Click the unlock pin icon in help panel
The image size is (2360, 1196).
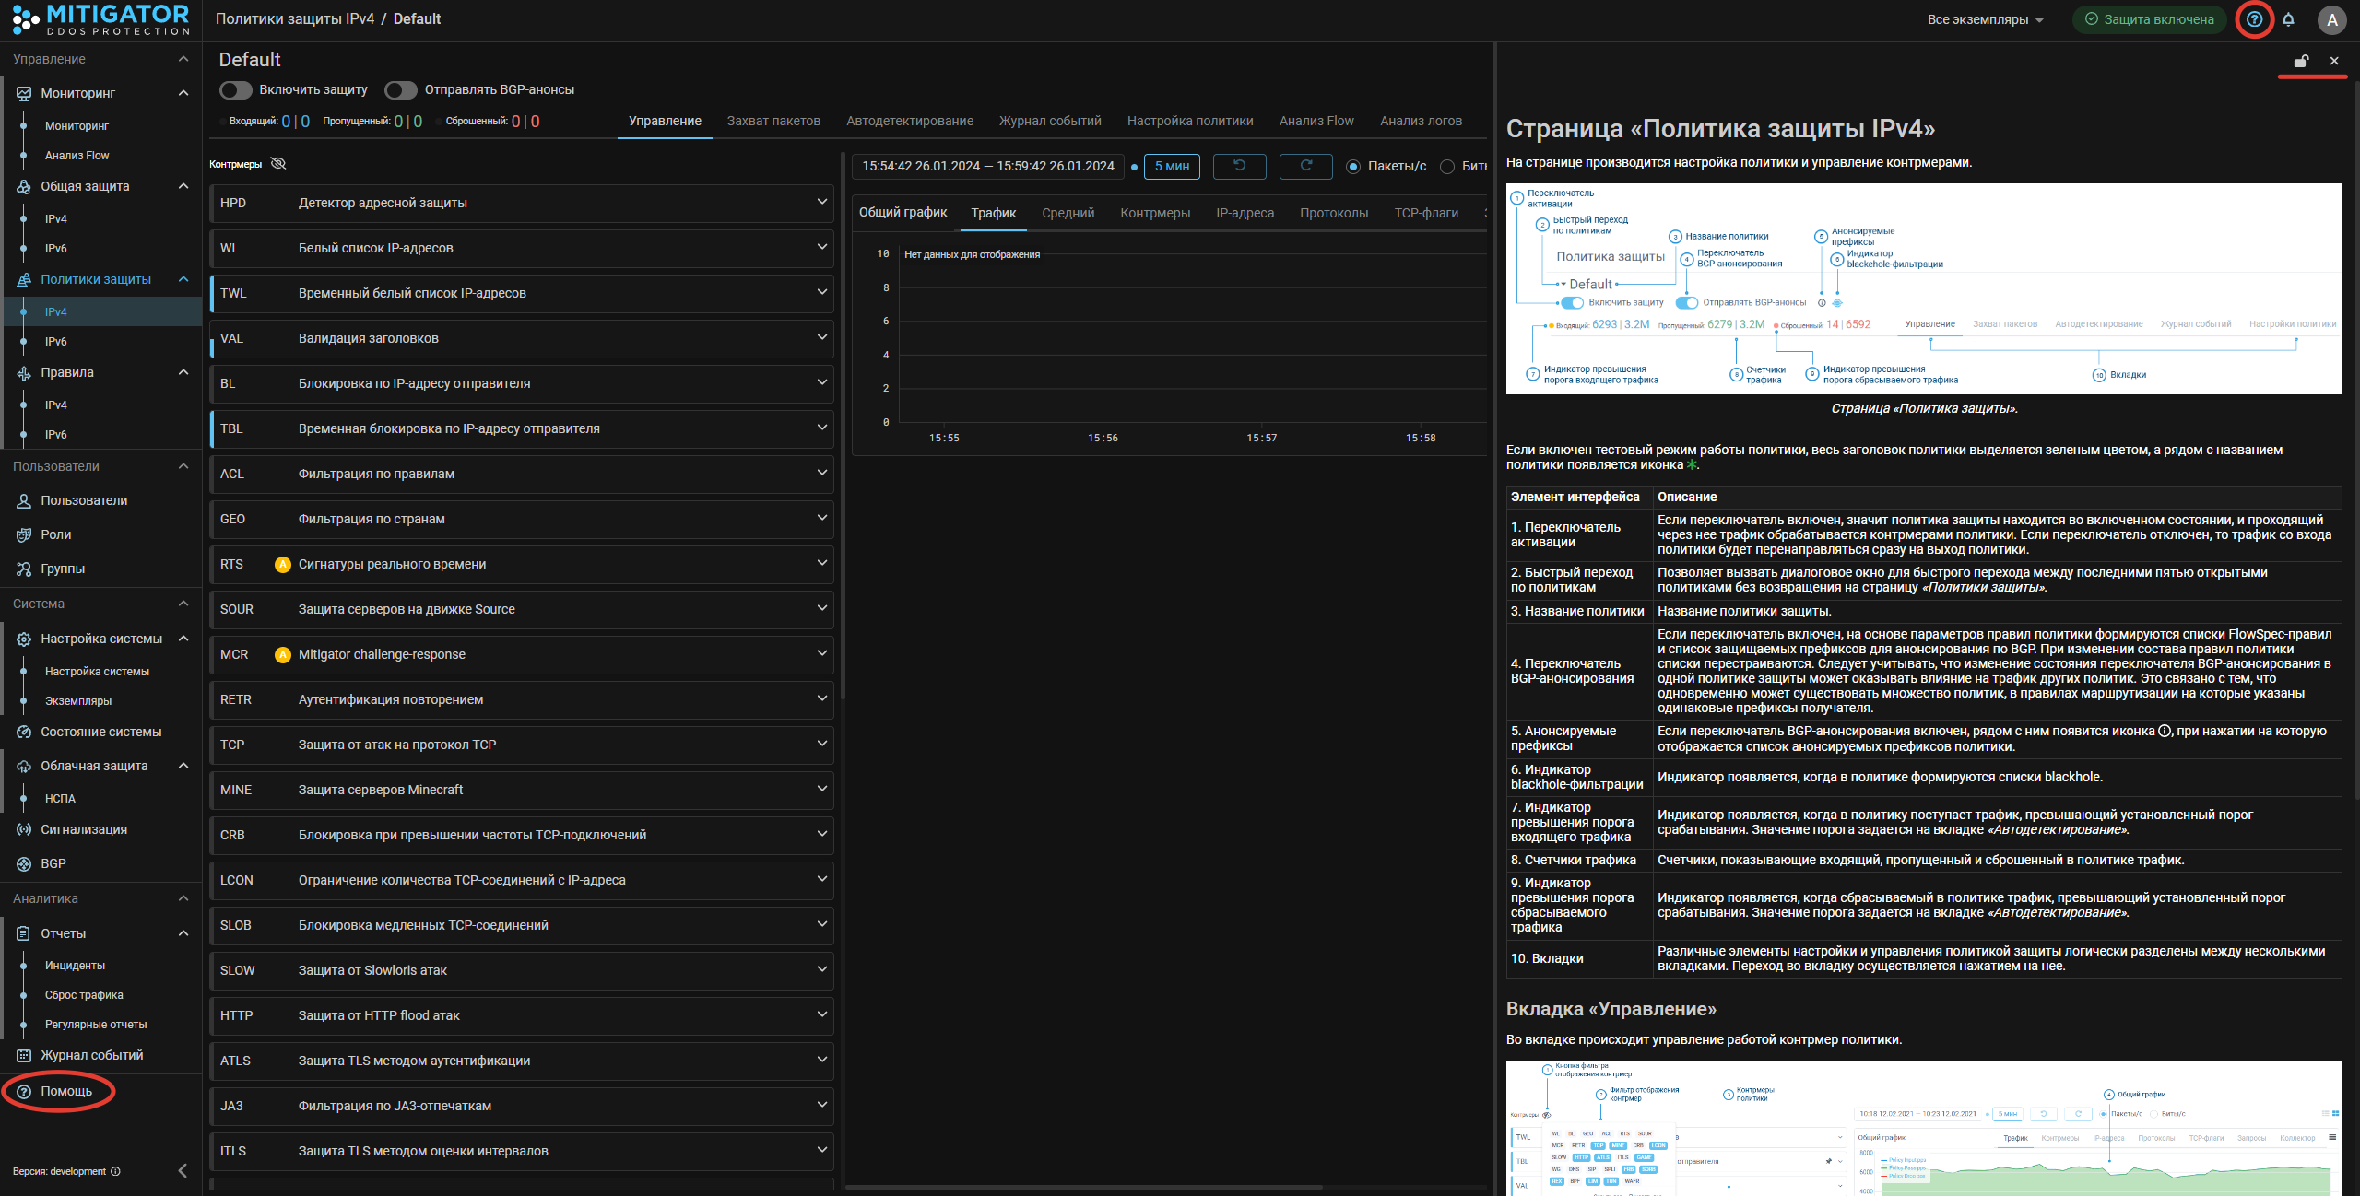click(2301, 61)
